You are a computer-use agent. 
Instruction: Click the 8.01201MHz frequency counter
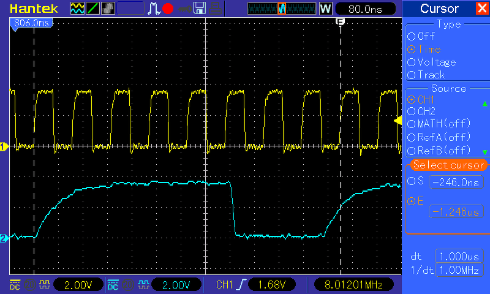click(x=353, y=285)
